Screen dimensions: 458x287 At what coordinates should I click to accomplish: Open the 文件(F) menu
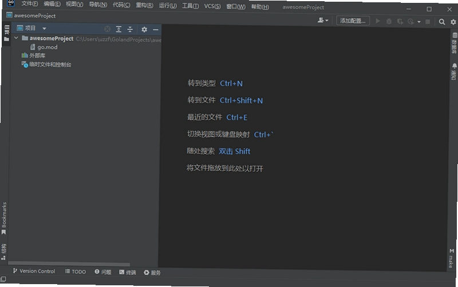point(30,4)
